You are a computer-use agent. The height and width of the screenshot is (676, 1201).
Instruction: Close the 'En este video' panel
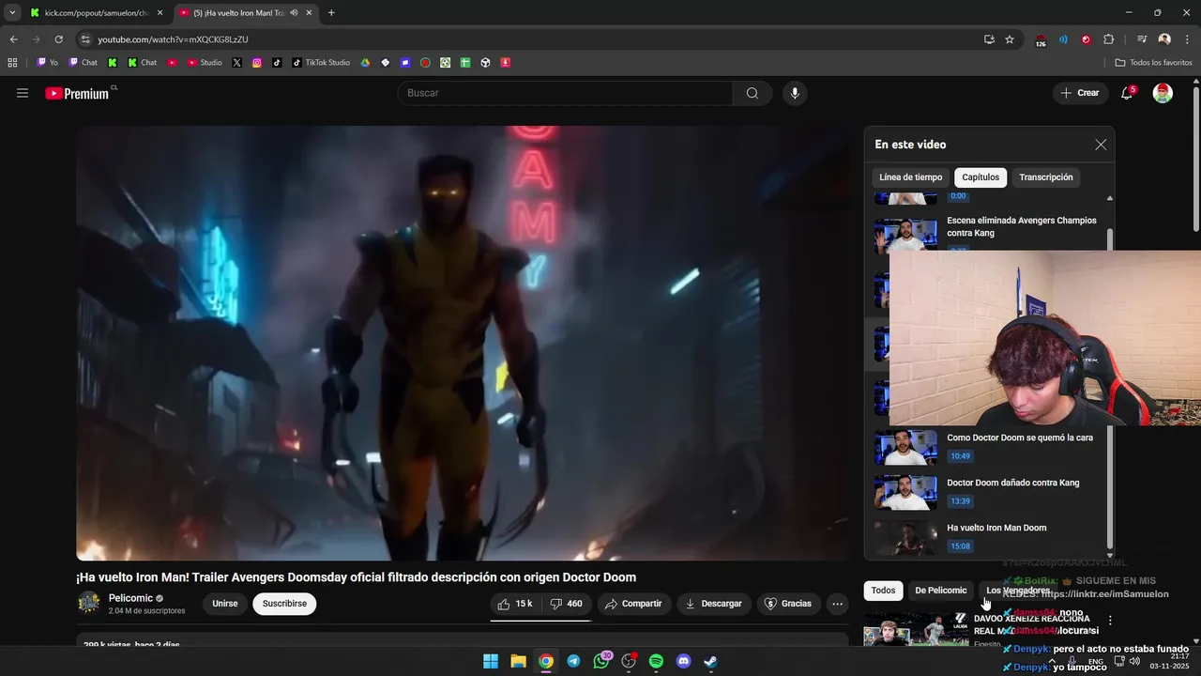(x=1101, y=145)
